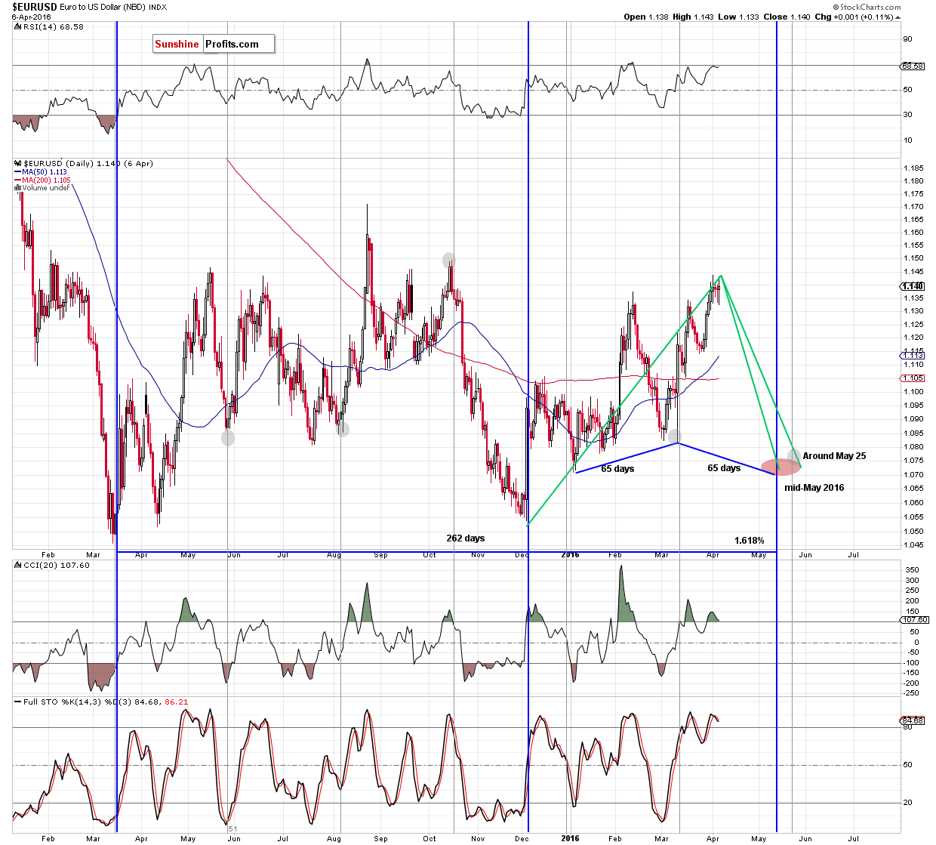Click the MA(50) 1.113 legend entry
The image size is (936, 845).
[x=45, y=172]
